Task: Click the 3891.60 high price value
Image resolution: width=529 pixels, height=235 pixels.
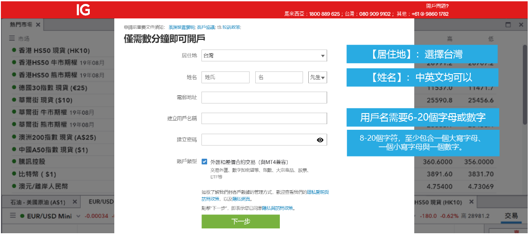Action: [x=440, y=174]
